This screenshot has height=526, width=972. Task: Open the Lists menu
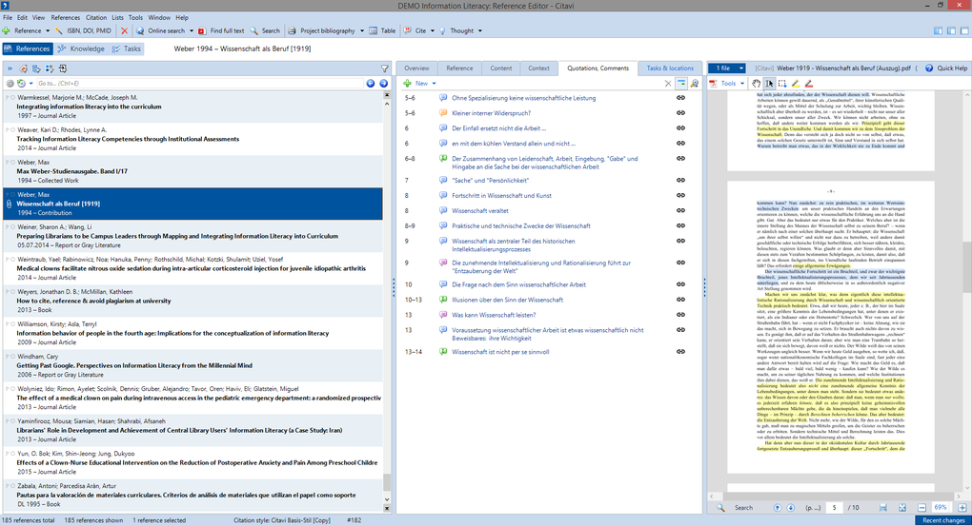[x=118, y=17]
